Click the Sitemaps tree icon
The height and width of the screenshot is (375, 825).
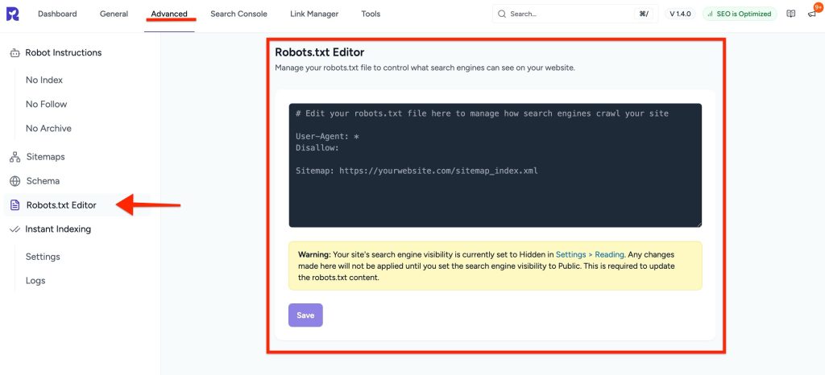point(15,157)
